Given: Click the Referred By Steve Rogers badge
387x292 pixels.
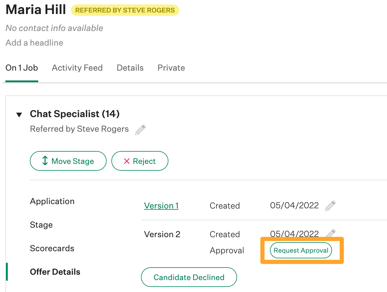Looking at the screenshot, I should click(125, 10).
